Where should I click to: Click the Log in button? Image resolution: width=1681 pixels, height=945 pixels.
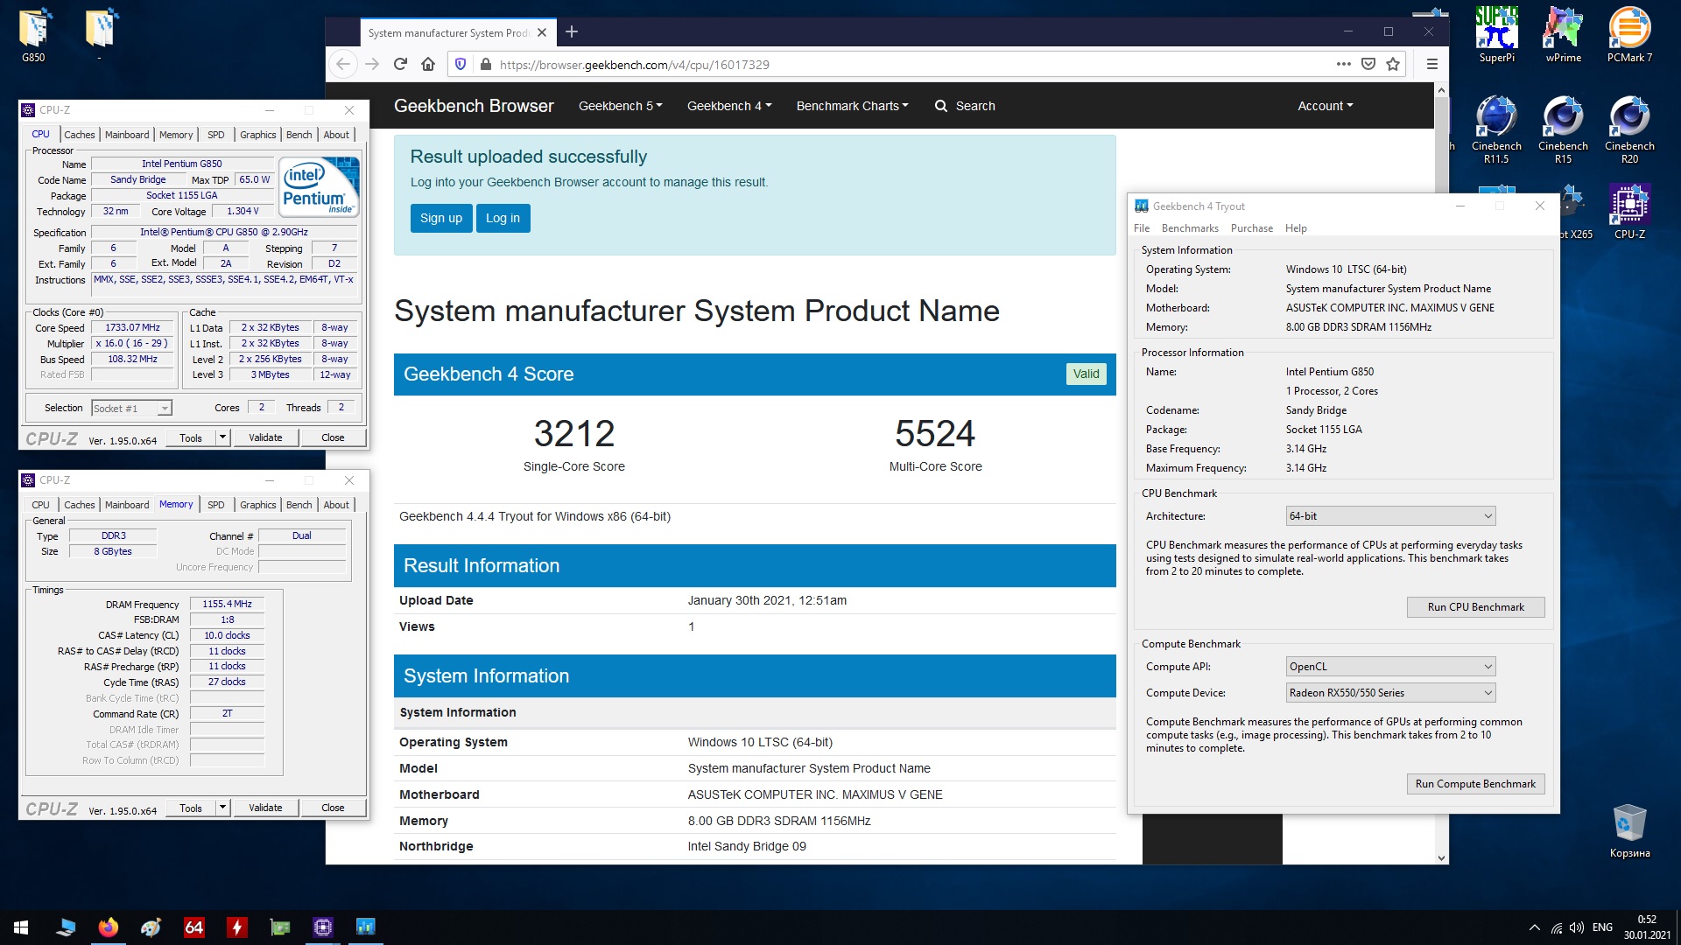[x=503, y=219]
